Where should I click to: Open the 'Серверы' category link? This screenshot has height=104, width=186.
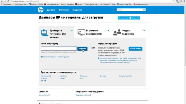tap(44, 78)
